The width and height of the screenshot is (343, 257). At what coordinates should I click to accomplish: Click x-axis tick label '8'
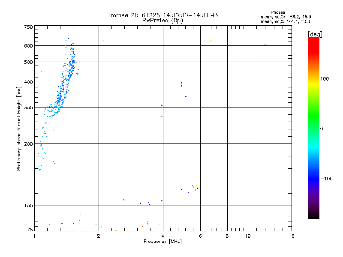227,236
